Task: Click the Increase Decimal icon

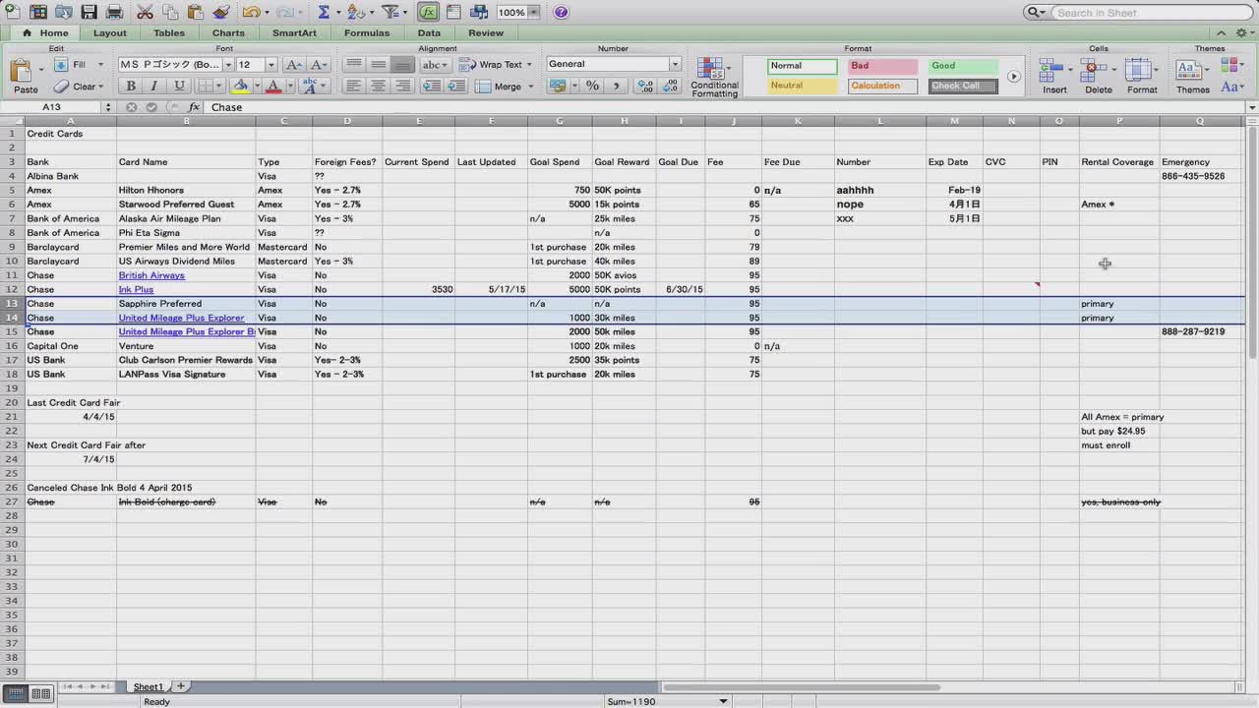Action: 646,86
